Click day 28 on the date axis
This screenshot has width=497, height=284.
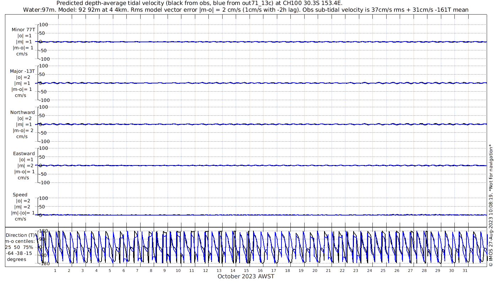tap(424, 270)
